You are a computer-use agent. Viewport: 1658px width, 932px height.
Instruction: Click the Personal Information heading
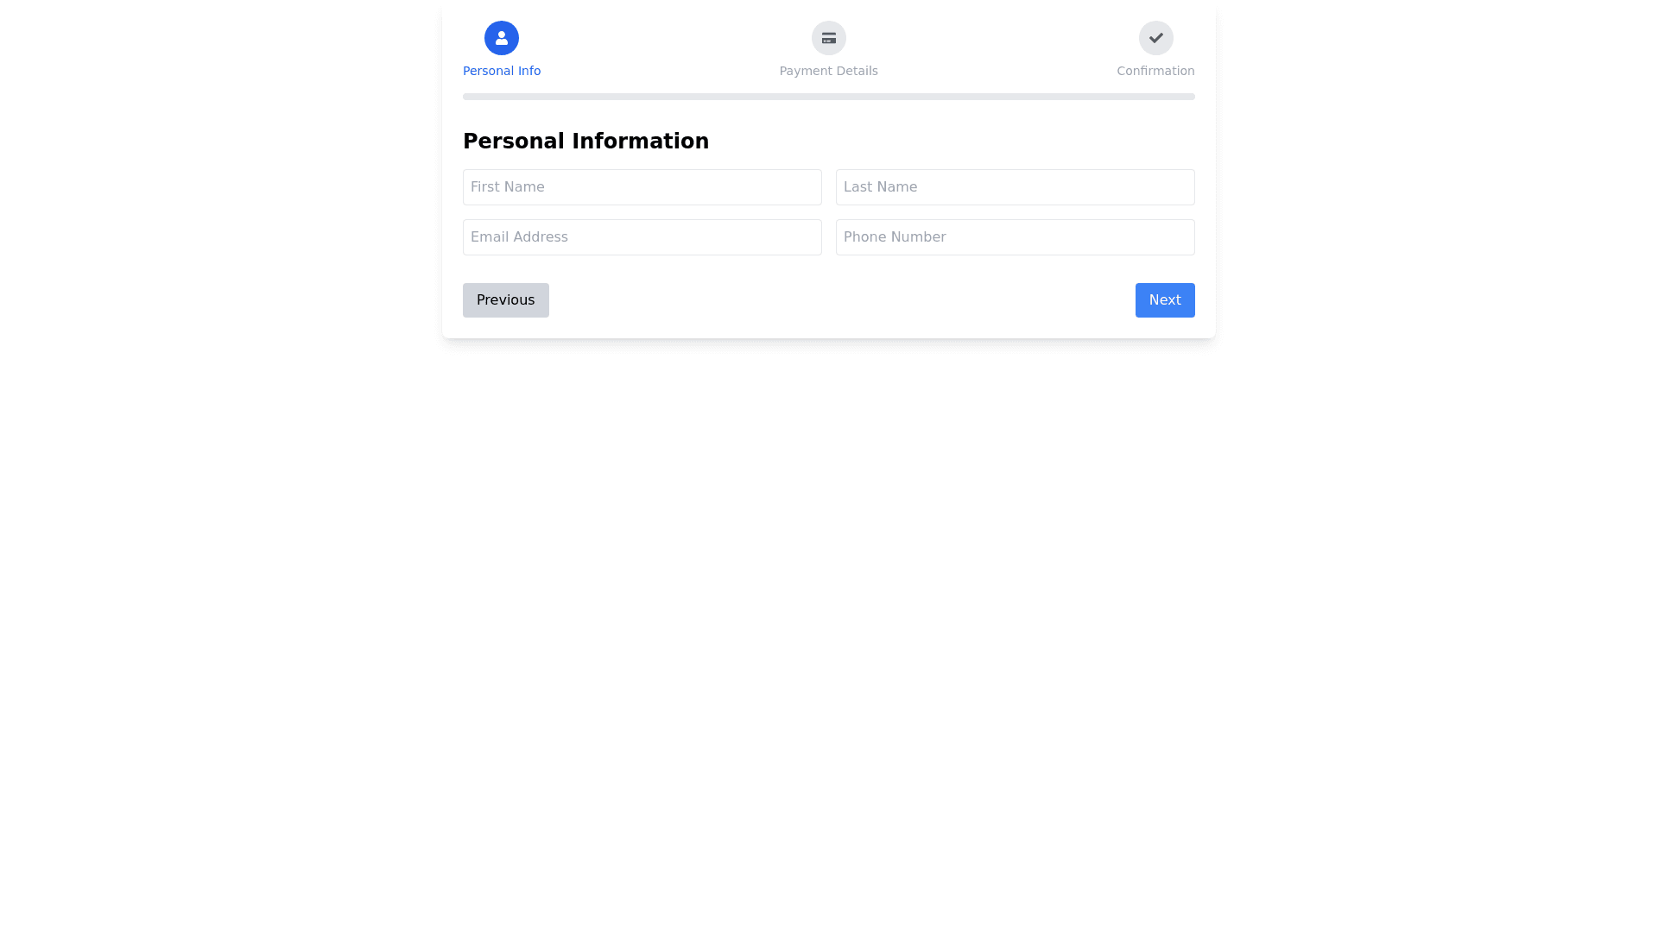585,142
